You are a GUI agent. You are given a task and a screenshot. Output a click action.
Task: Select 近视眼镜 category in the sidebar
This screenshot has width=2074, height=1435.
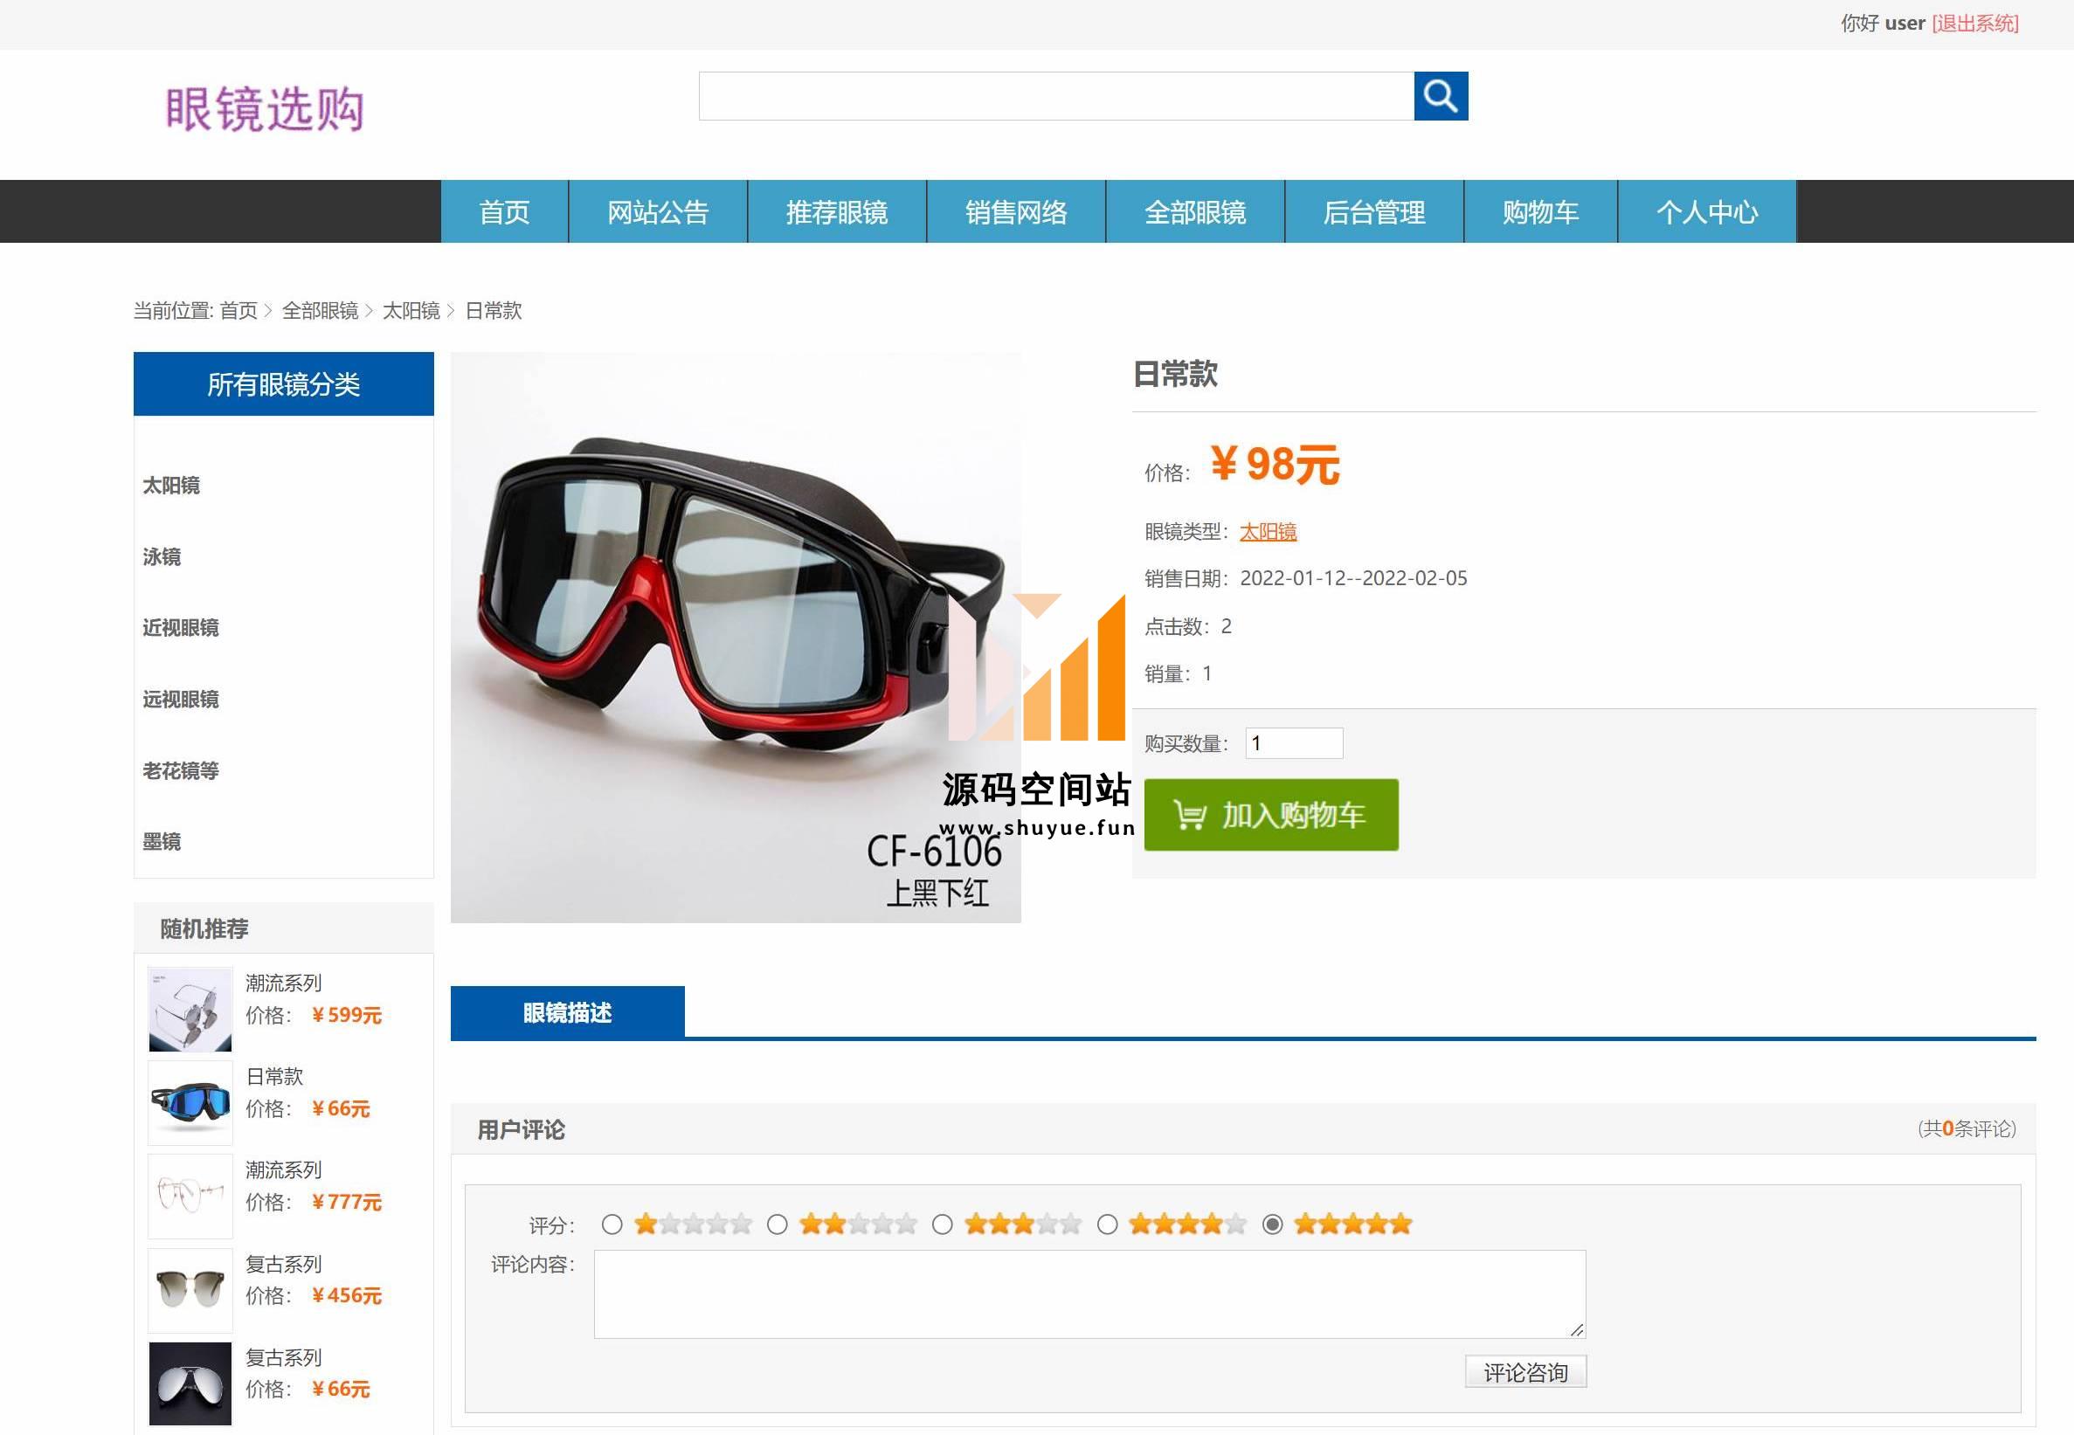[x=181, y=628]
